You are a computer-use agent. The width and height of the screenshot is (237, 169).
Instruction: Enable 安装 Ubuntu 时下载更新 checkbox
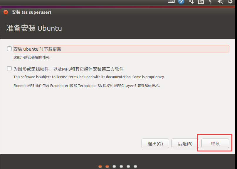point(9,49)
